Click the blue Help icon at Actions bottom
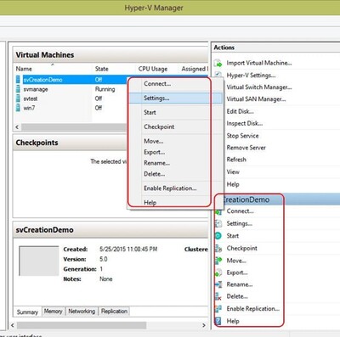 [x=218, y=321]
